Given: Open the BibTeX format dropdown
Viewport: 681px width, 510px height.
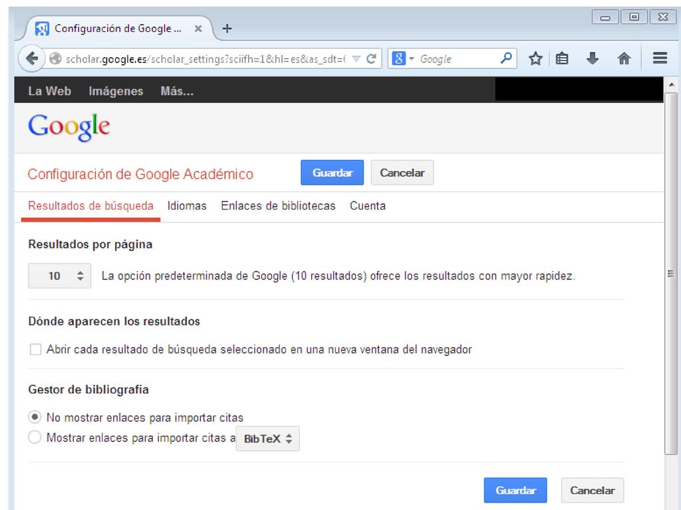Looking at the screenshot, I should [267, 439].
